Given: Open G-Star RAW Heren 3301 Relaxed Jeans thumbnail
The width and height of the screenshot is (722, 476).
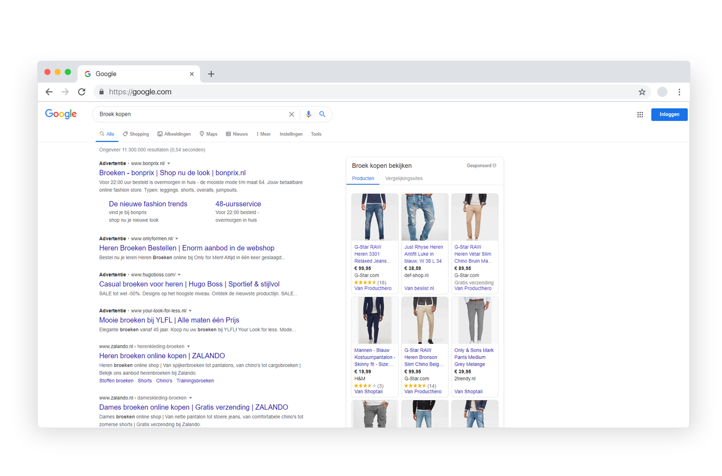Looking at the screenshot, I should [x=375, y=217].
